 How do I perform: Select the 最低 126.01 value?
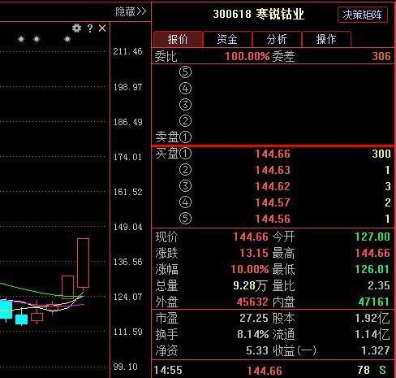[372, 269]
